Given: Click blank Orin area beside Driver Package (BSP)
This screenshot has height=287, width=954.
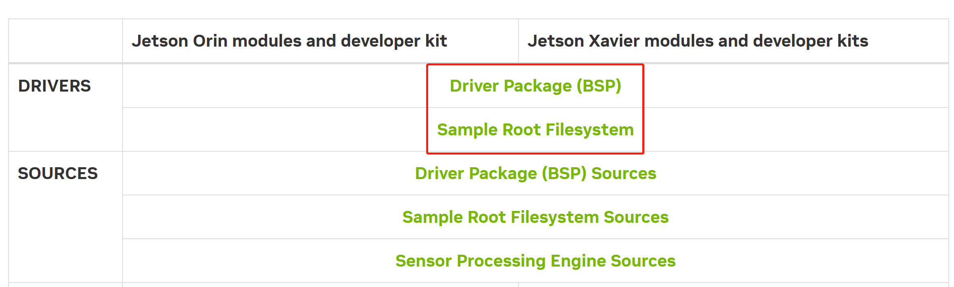Looking at the screenshot, I should coord(275,86).
